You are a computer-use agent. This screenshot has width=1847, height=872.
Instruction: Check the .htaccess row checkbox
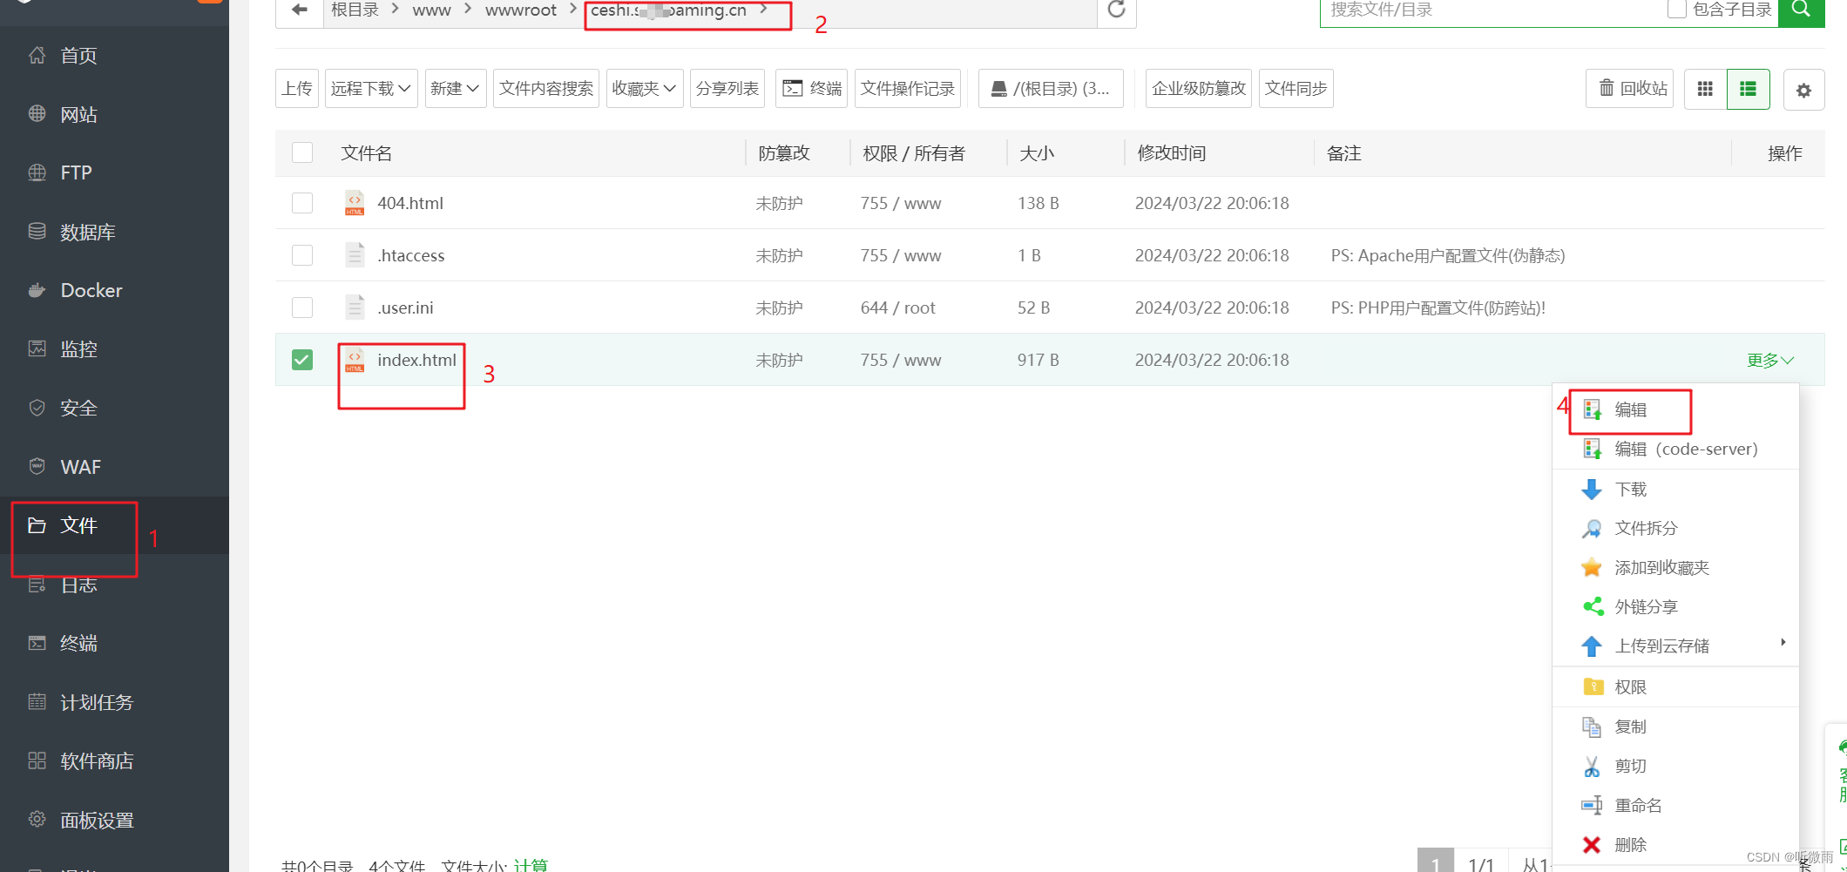tap(302, 255)
